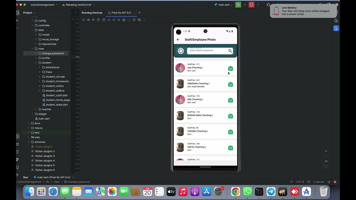Click the emulator Home circle button
The image size is (356, 200).
tap(114, 20)
